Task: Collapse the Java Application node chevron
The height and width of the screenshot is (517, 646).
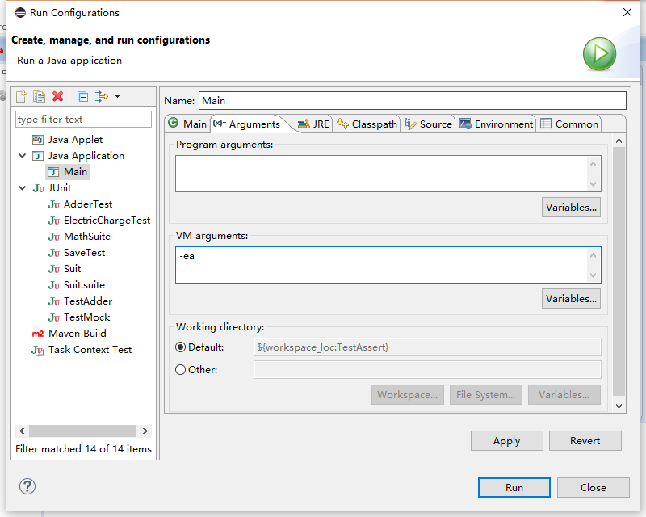Action: [23, 156]
